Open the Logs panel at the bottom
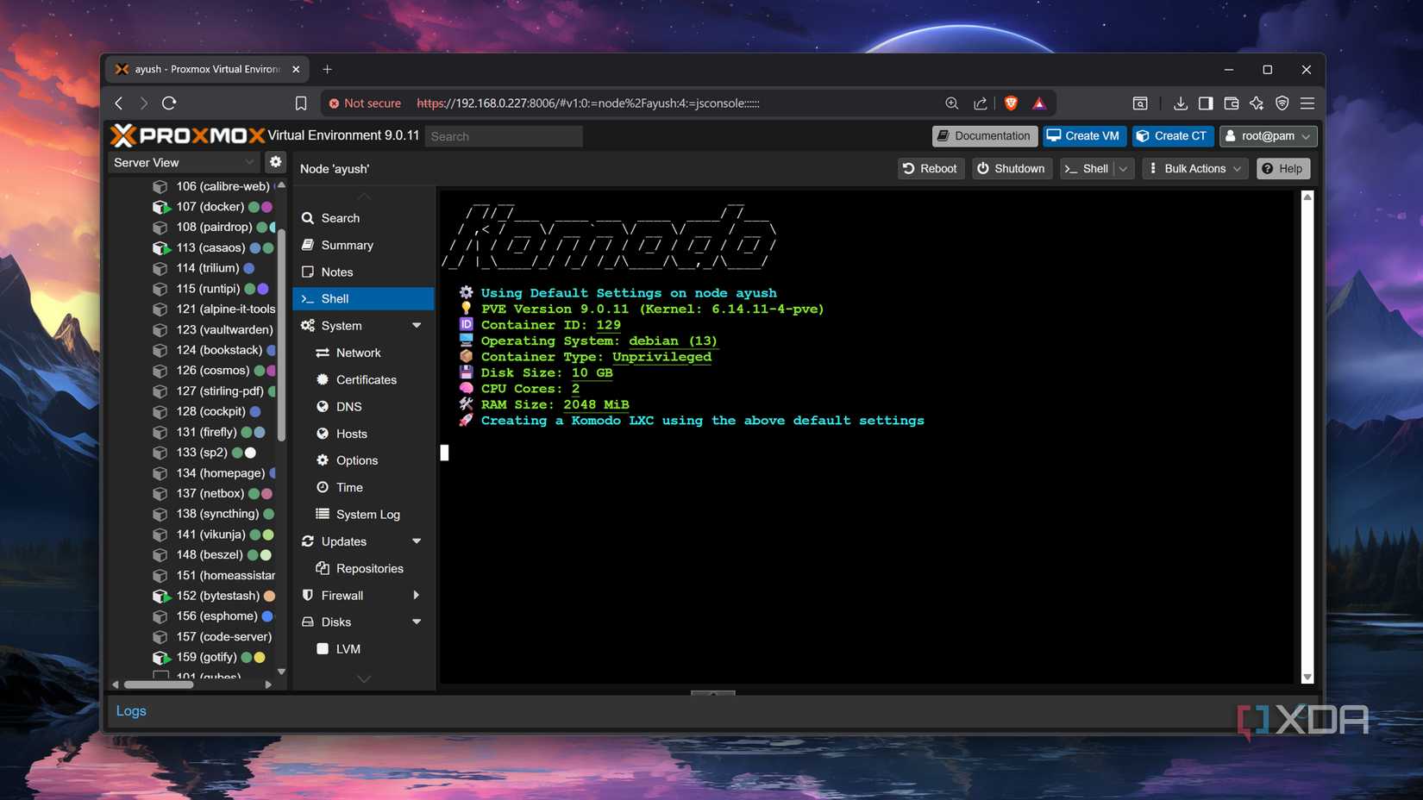 131,710
